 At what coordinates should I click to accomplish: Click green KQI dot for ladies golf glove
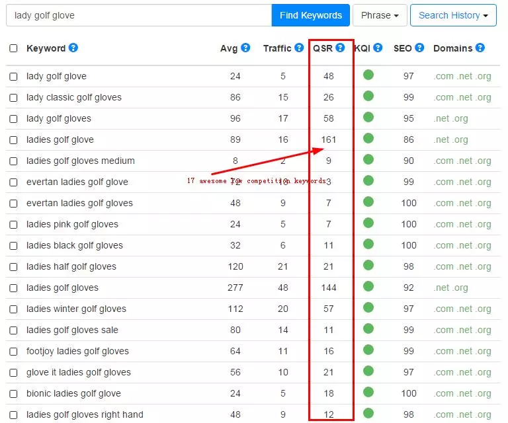click(368, 138)
